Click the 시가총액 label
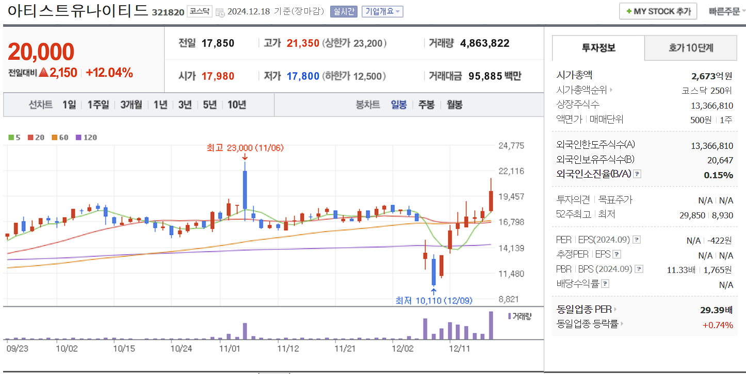The height and width of the screenshot is (374, 746). point(575,75)
